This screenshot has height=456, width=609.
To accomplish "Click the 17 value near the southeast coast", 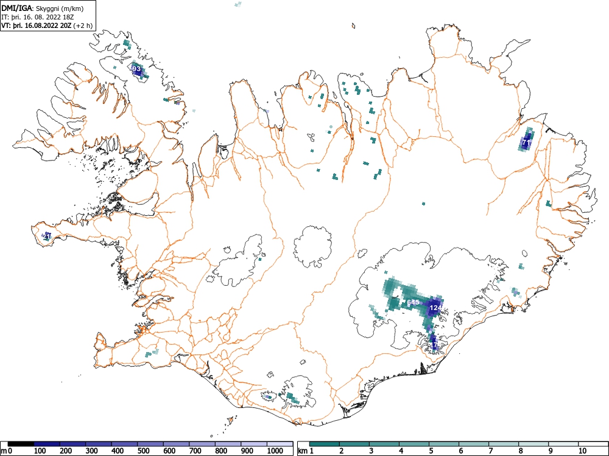I will click(434, 344).
